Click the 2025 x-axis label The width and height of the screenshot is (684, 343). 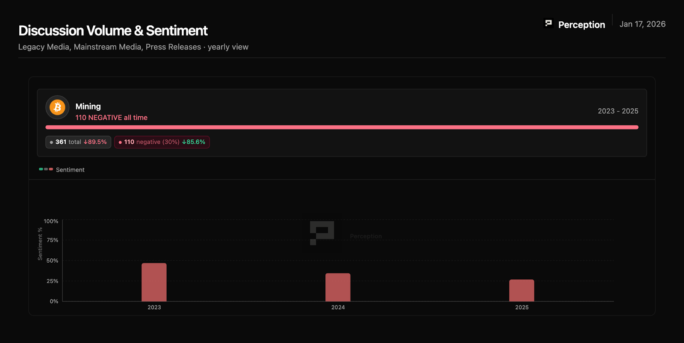(x=522, y=308)
